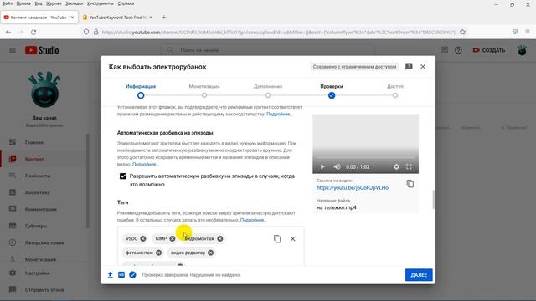Go to the Информация step
This screenshot has height=301, width=536.
point(141,91)
